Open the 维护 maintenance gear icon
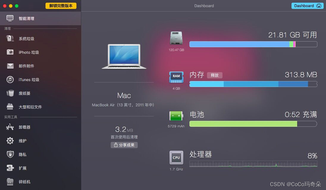Viewport: 326px width, 190px height. (10, 141)
